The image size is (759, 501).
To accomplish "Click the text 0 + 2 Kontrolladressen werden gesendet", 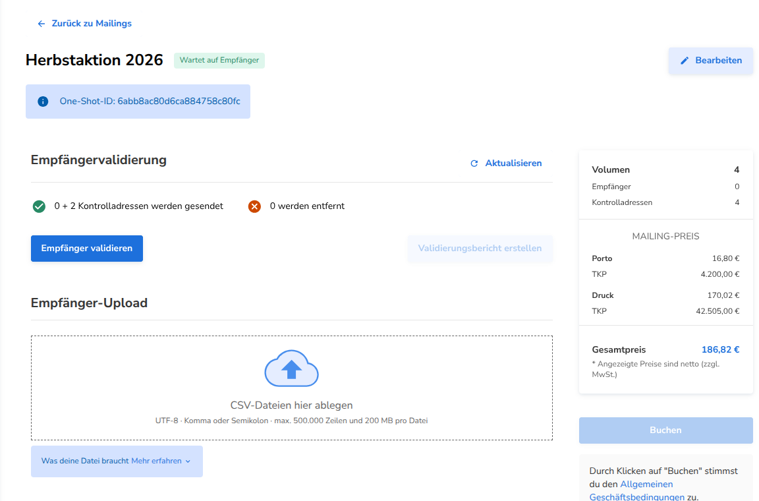I will point(139,206).
